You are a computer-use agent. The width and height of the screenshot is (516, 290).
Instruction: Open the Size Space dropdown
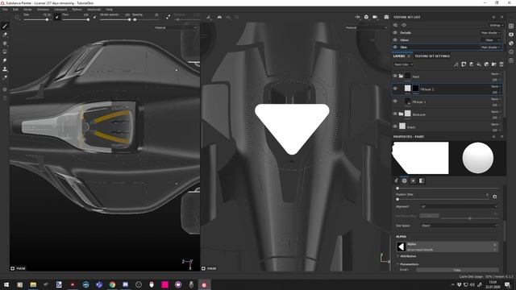coord(459,226)
